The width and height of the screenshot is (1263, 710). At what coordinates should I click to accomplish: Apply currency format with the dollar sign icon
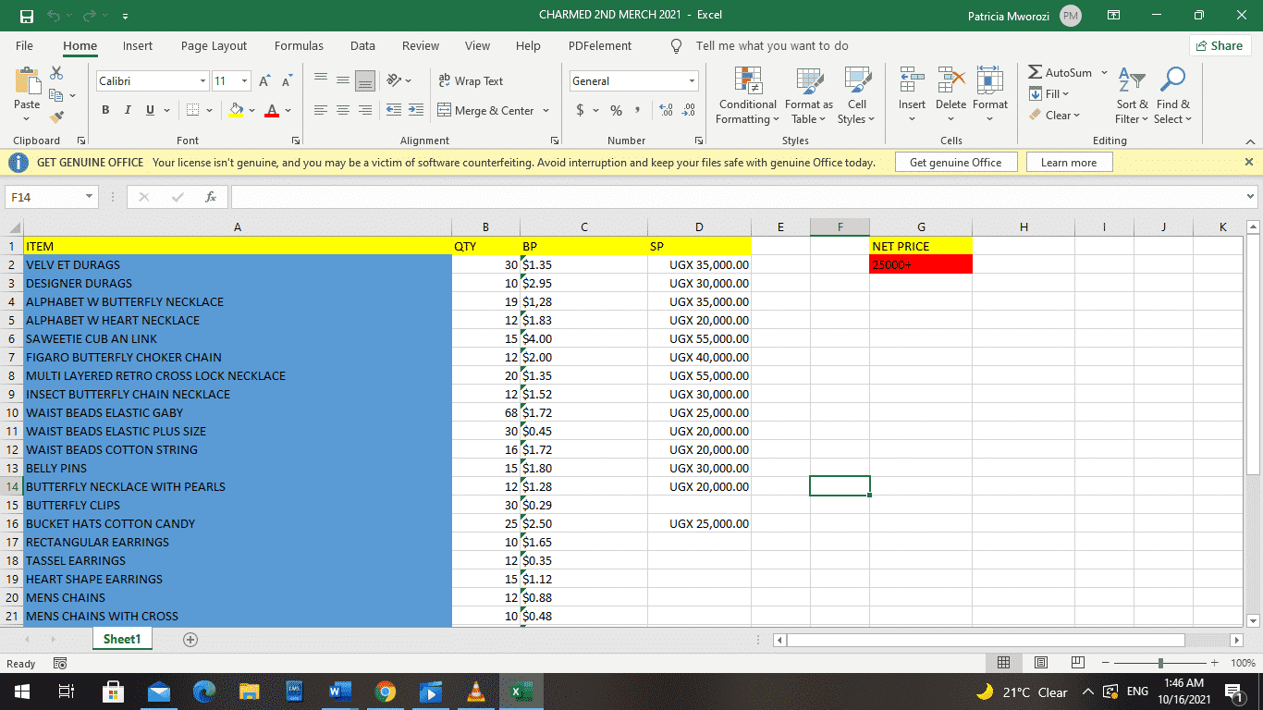point(578,109)
